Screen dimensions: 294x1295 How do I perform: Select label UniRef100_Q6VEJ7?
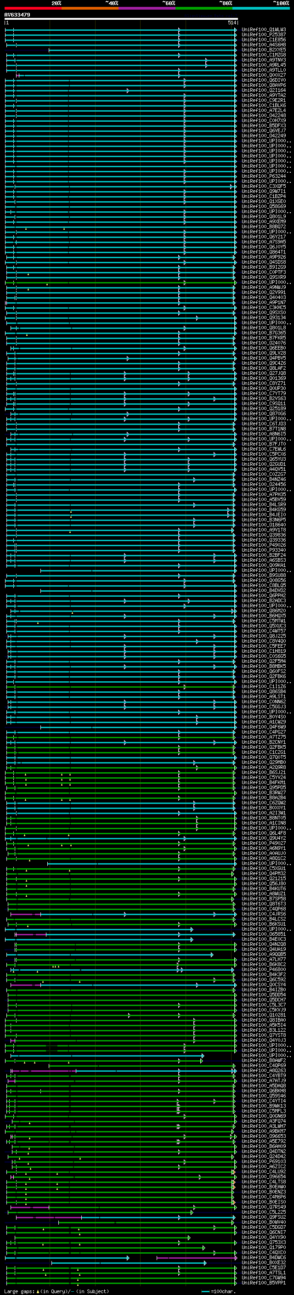pos(264,131)
